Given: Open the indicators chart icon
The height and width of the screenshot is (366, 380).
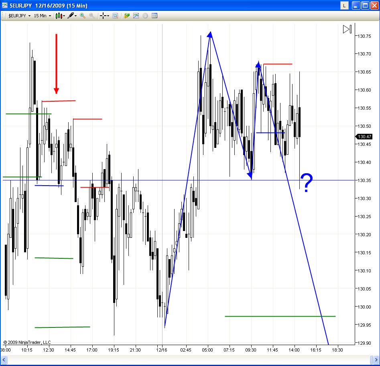Looking at the screenshot, I should [136, 16].
